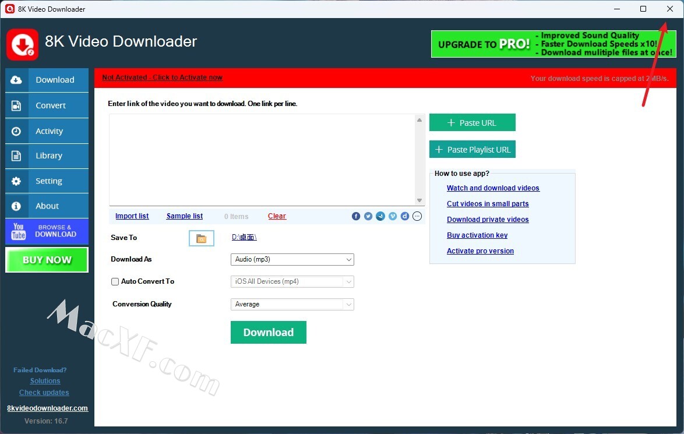This screenshot has height=434, width=684.
Task: Open the Facebook site icon
Action: point(356,216)
